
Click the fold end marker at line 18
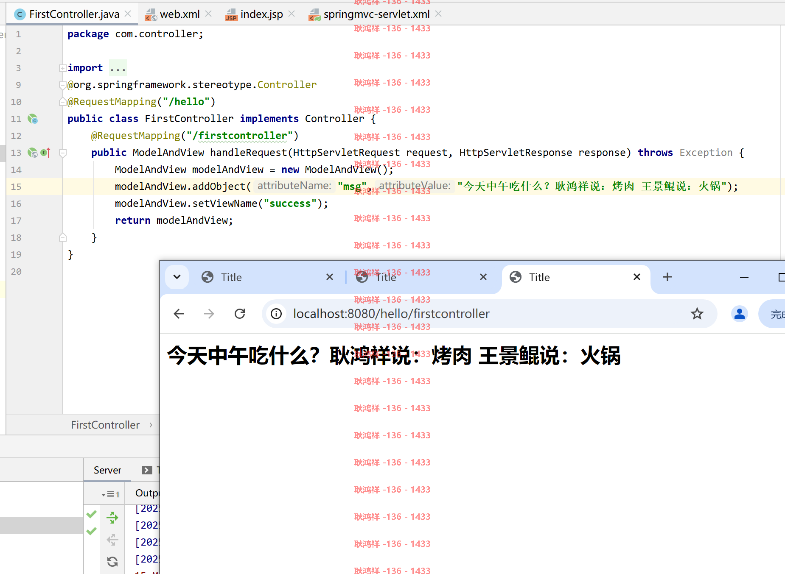coord(62,237)
